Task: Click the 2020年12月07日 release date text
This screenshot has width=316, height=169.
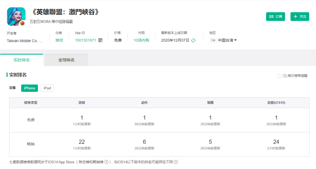Action: tap(175, 40)
